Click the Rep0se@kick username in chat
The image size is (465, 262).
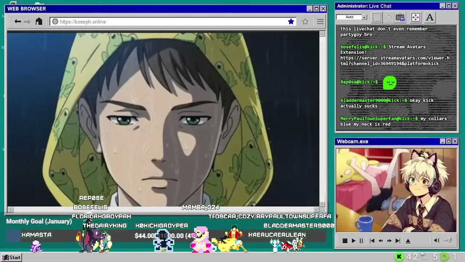(359, 82)
